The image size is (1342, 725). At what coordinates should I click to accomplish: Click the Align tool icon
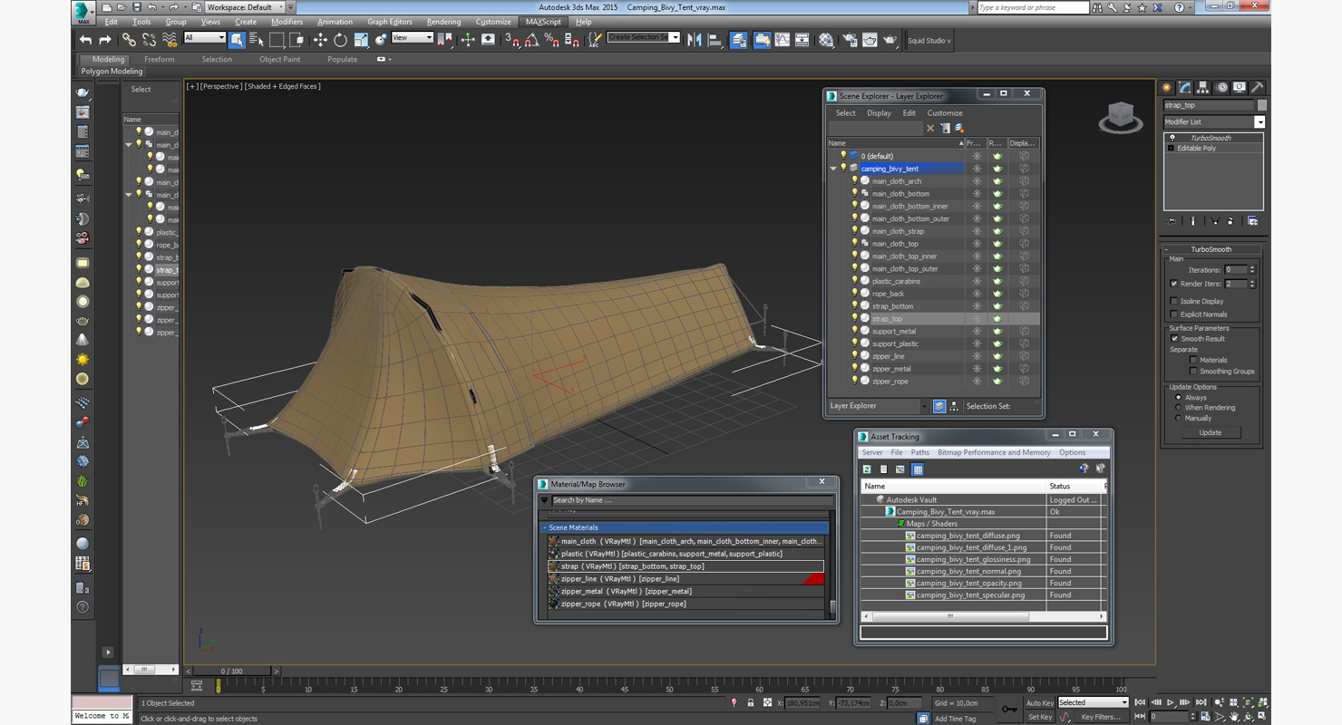click(715, 40)
